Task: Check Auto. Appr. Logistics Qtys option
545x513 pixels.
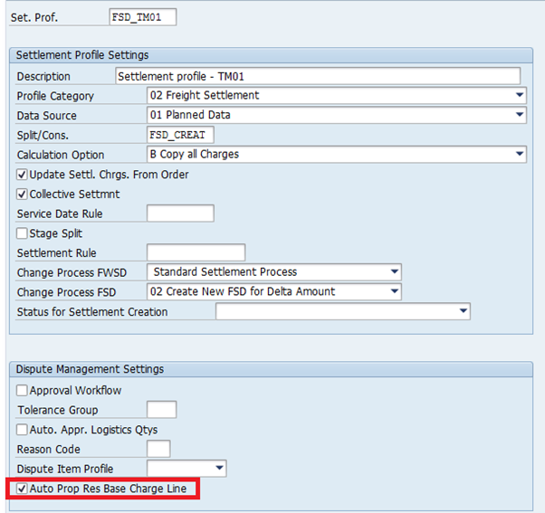Action: [23, 430]
